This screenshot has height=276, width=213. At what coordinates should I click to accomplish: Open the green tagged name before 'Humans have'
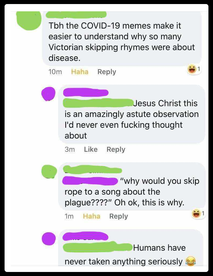pyautogui.click(x=98, y=247)
